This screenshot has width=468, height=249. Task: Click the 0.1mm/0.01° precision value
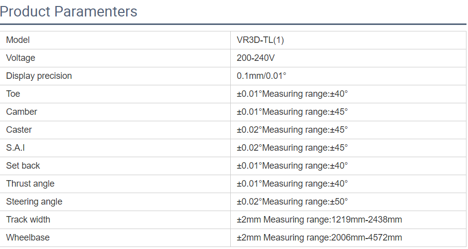pyautogui.click(x=262, y=76)
